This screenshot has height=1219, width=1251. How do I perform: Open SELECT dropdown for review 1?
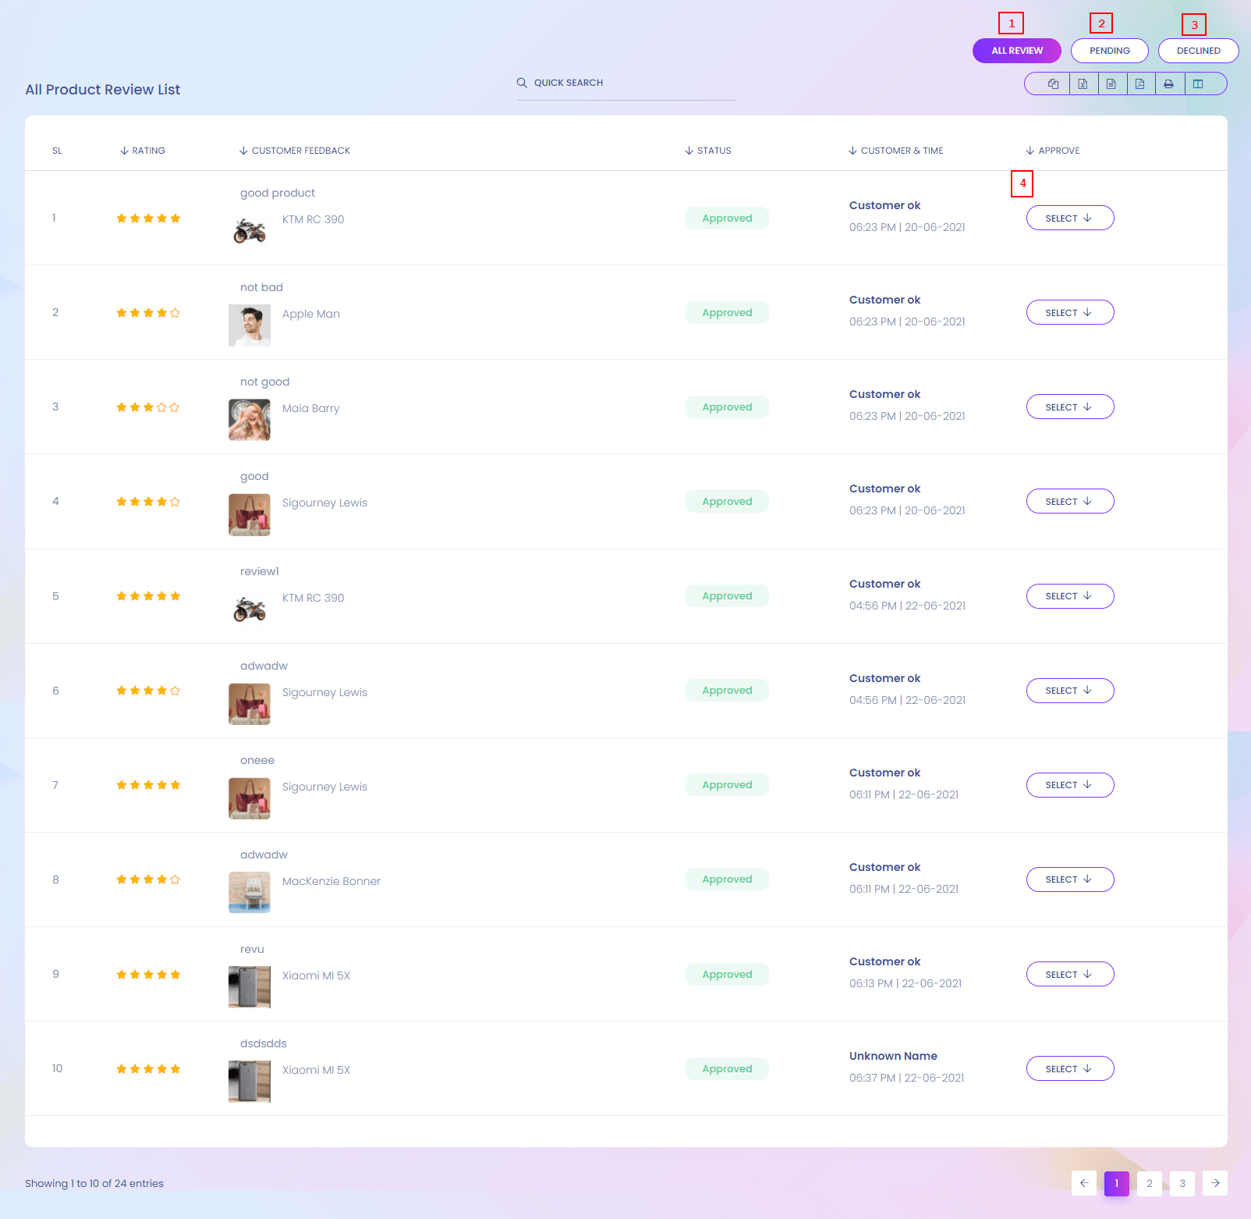(1069, 219)
